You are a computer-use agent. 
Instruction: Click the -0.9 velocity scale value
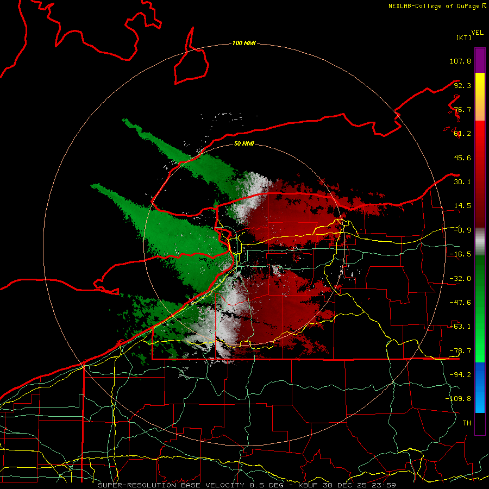tap(462, 230)
